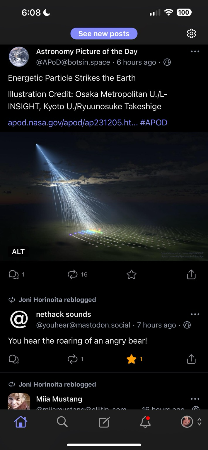Viewport: 208px width, 450px height.
Task: Click the See new posts button
Action: (x=104, y=34)
